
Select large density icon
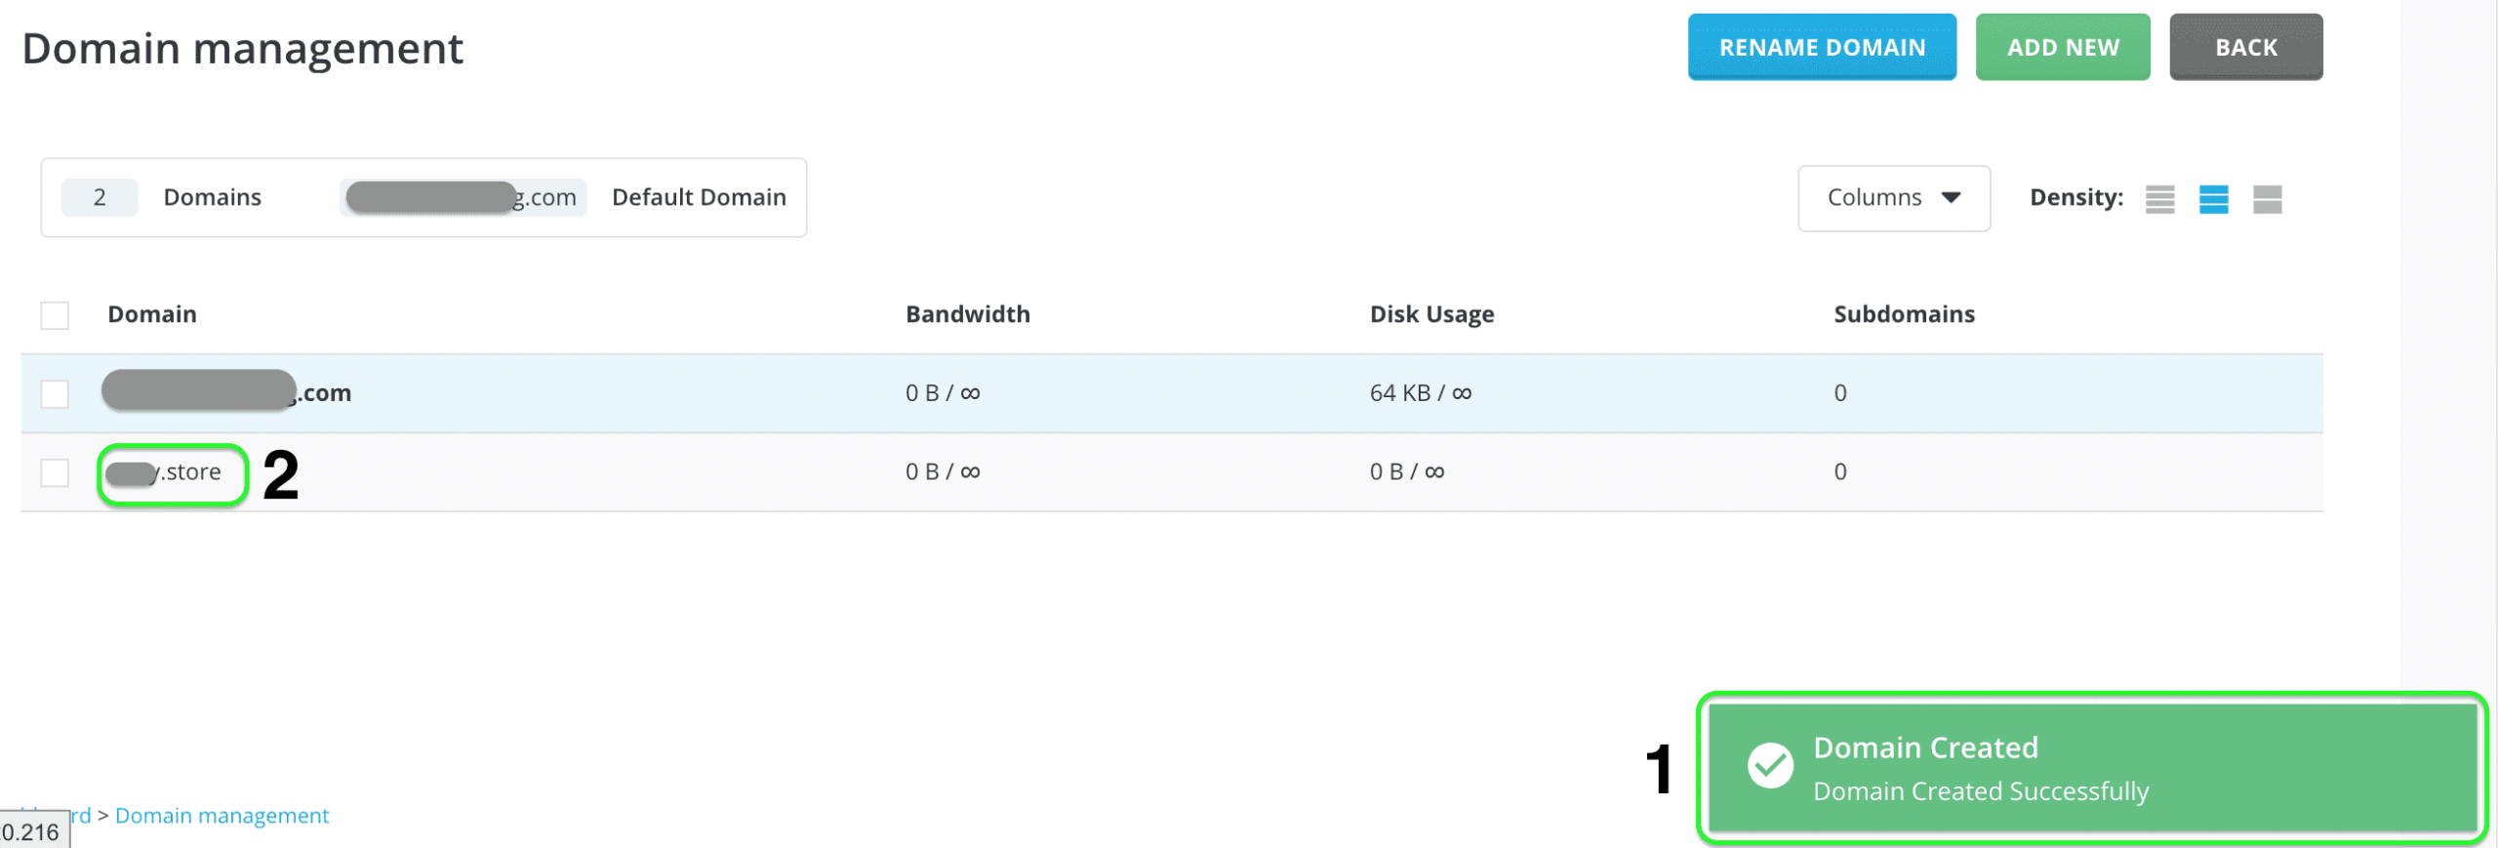tap(2267, 199)
